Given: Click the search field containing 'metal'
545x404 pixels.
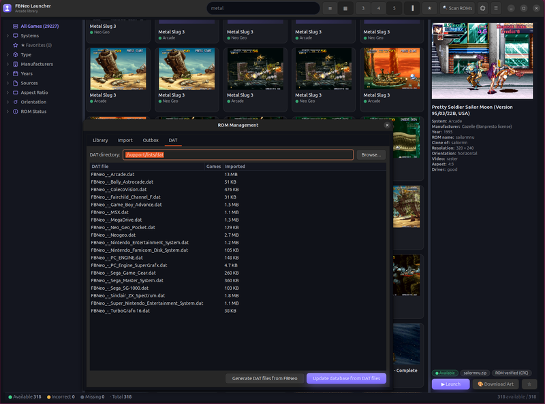Looking at the screenshot, I should click(263, 8).
